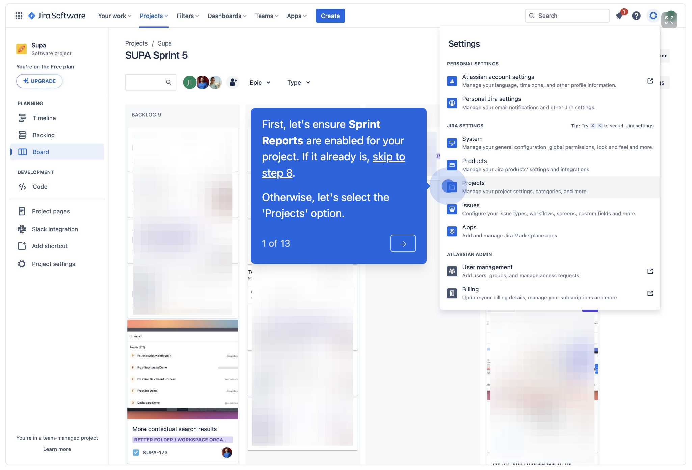Screen dimensions: 692x470
Task: Select the Timeline icon under Planning
Action: point(22,118)
